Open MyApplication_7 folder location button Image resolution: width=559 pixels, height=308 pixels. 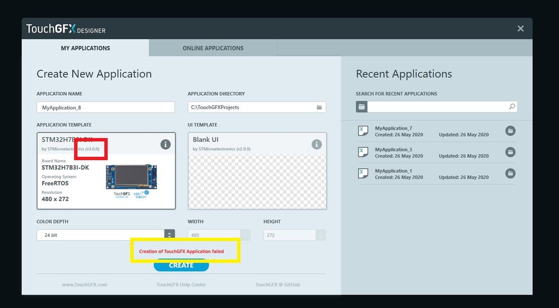(x=510, y=131)
